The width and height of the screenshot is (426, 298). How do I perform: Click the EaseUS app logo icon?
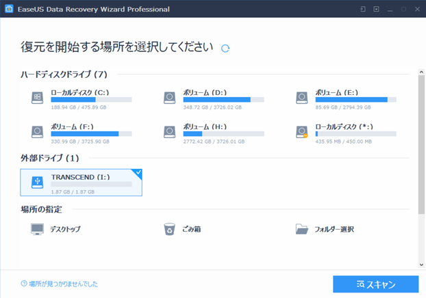[x=9, y=9]
